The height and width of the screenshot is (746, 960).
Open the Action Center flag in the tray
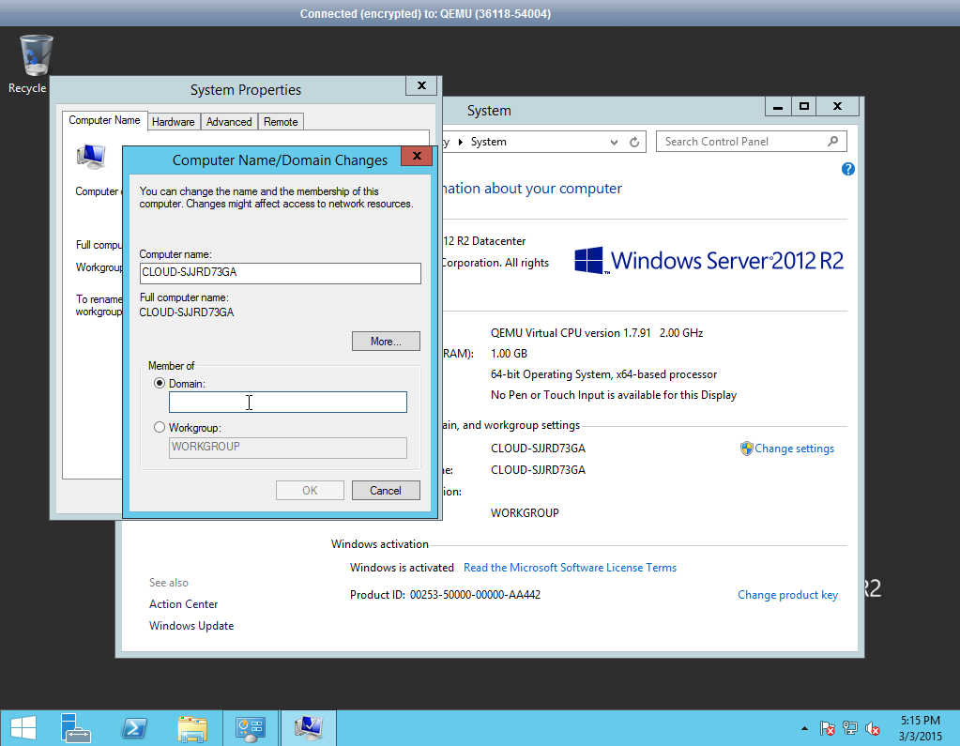click(x=828, y=727)
